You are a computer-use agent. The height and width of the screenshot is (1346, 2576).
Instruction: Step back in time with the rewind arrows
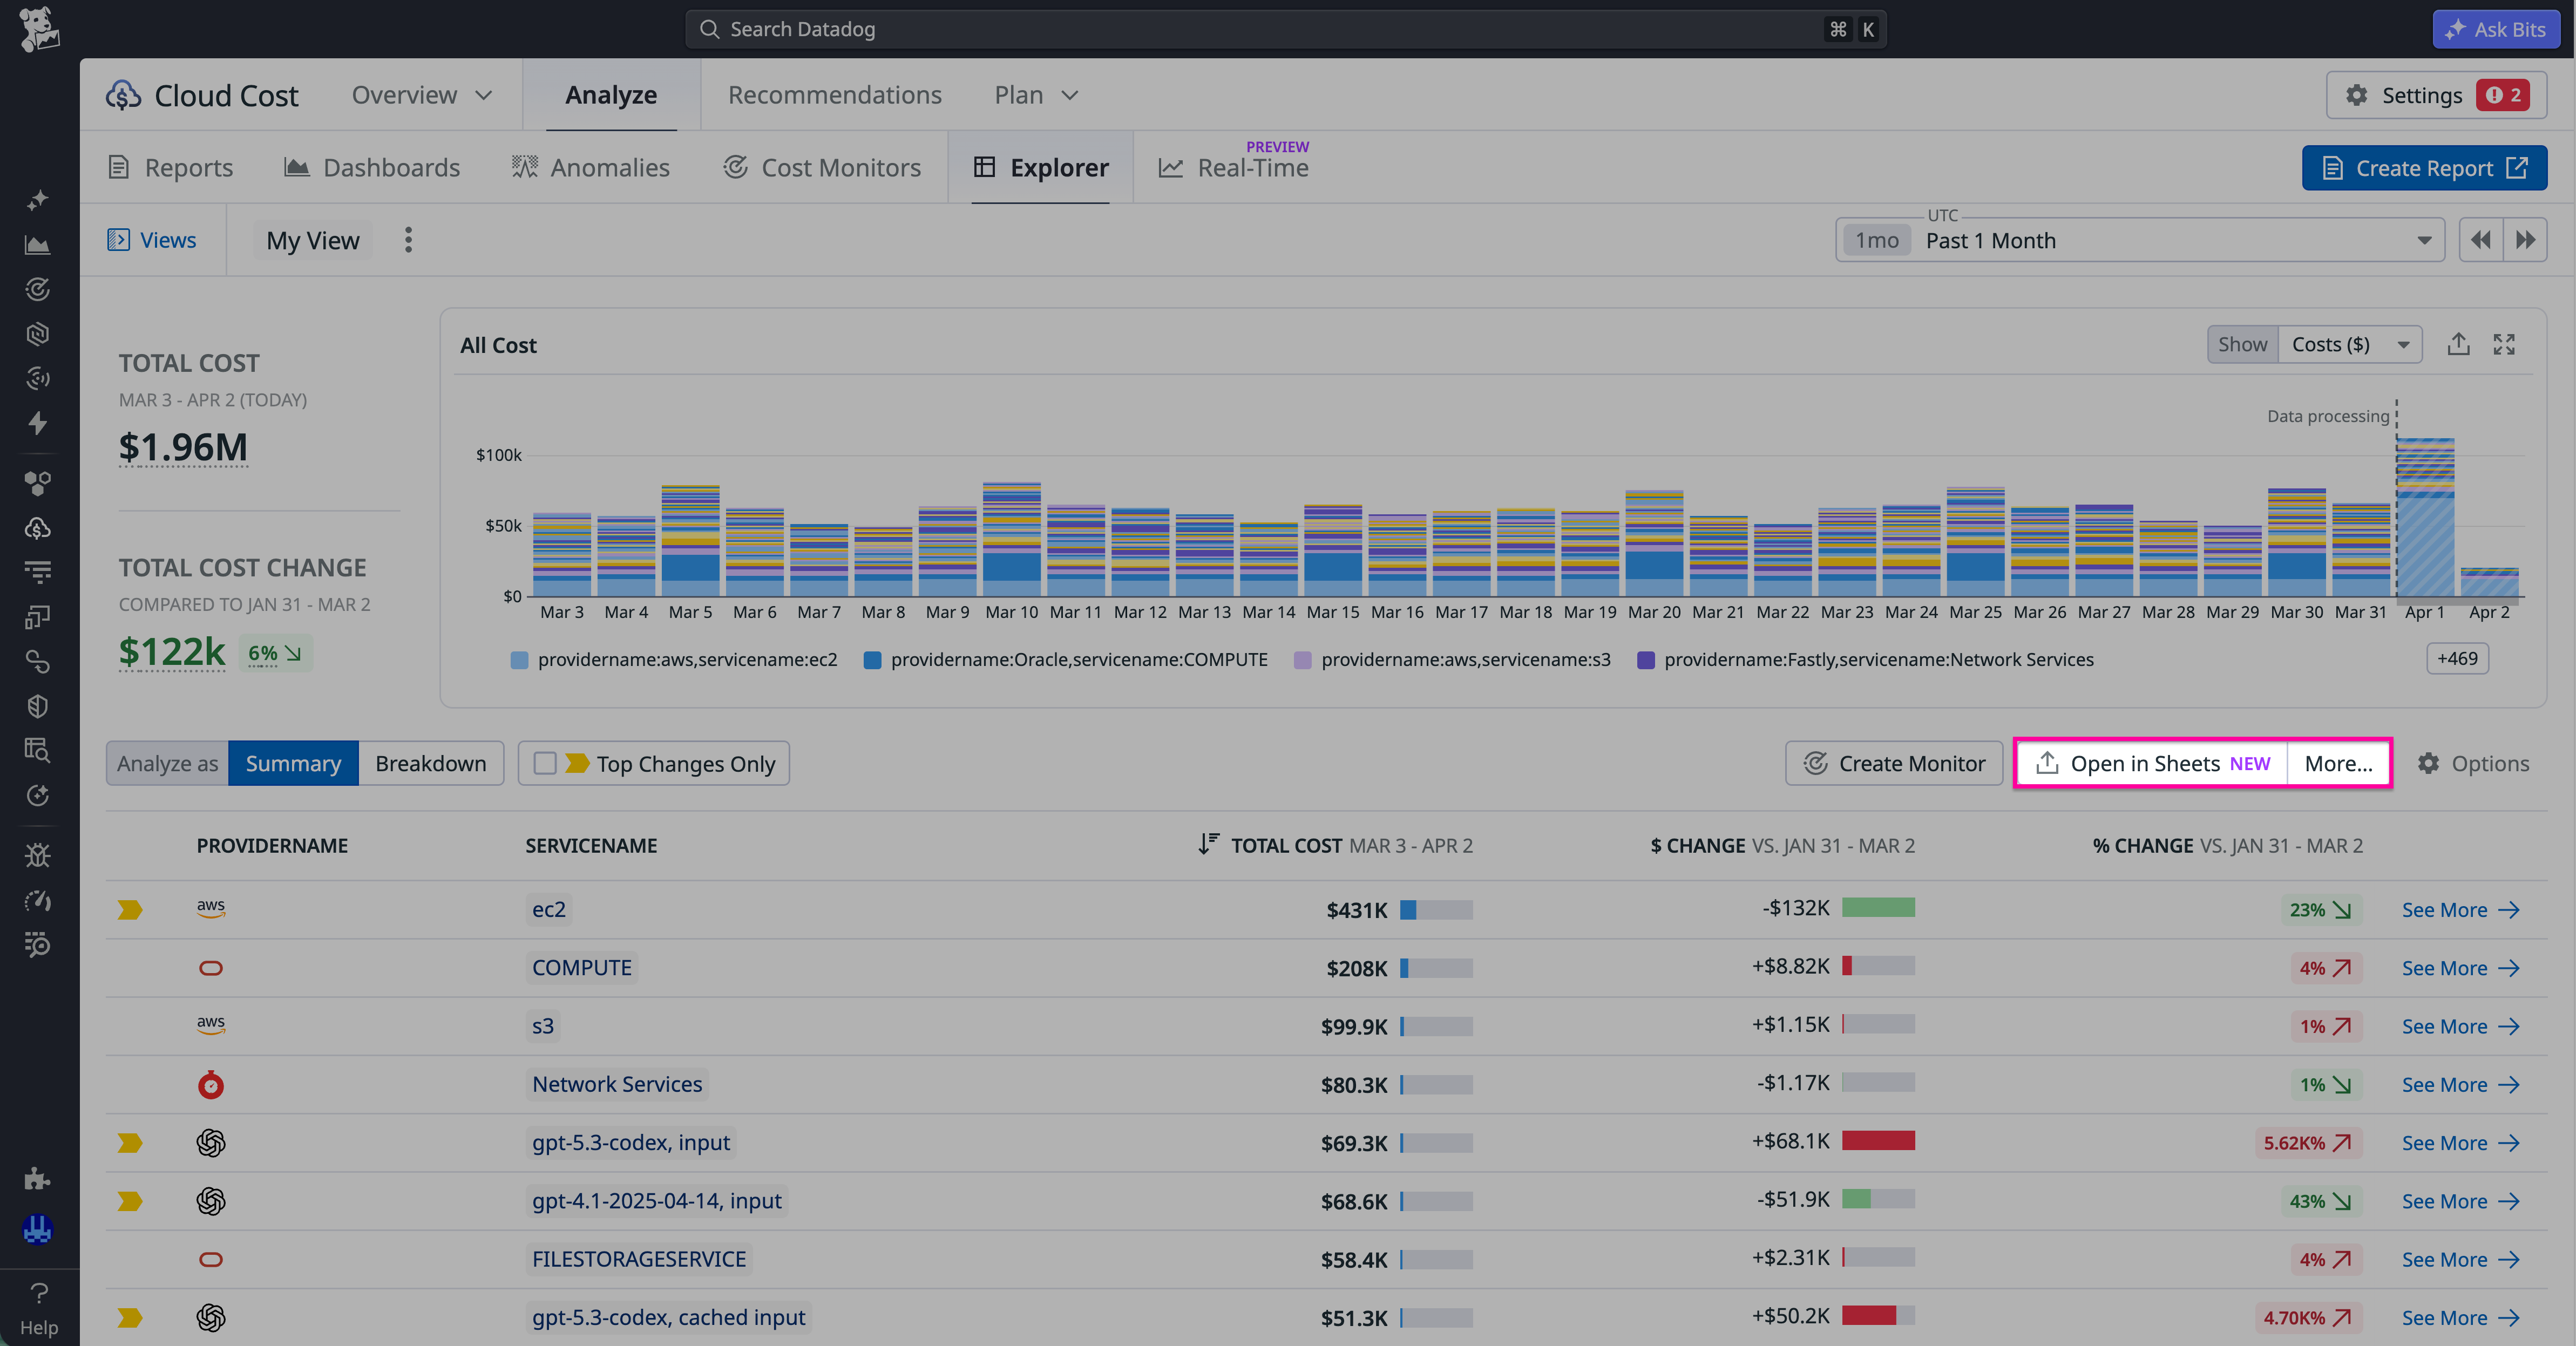click(2481, 240)
